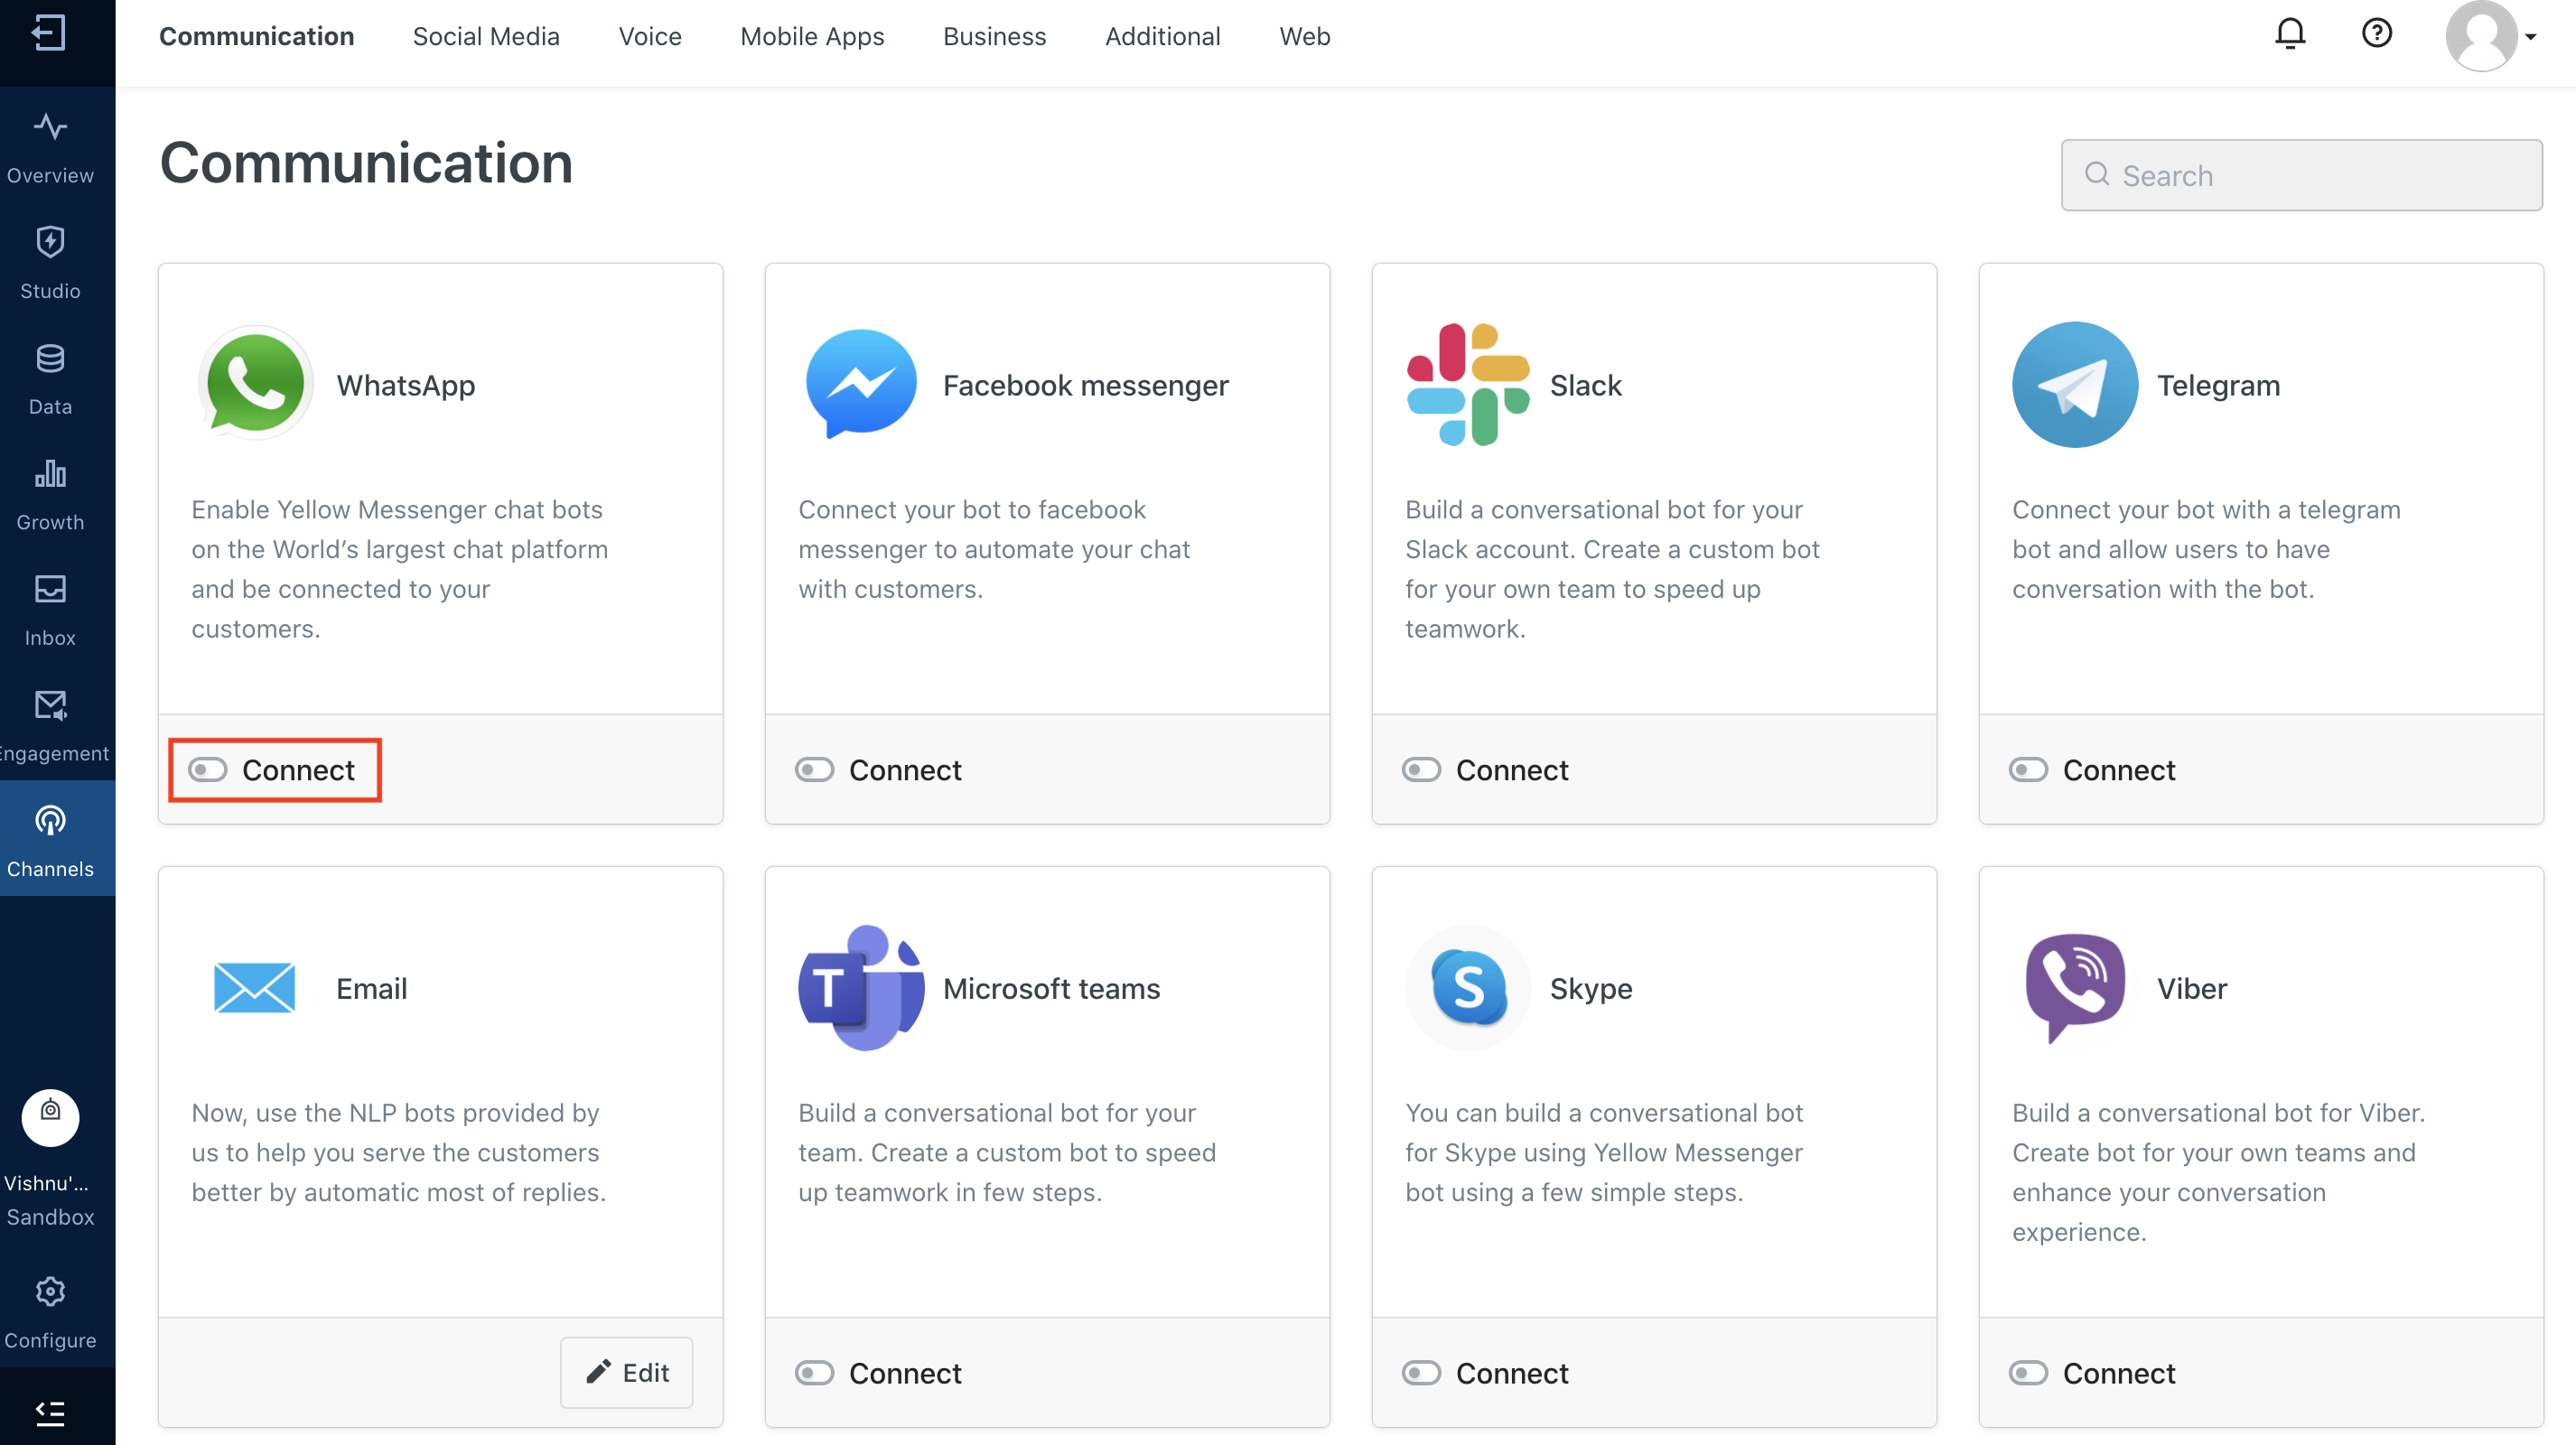
Task: Click the Facebook messenger logo
Action: pyautogui.click(x=861, y=384)
